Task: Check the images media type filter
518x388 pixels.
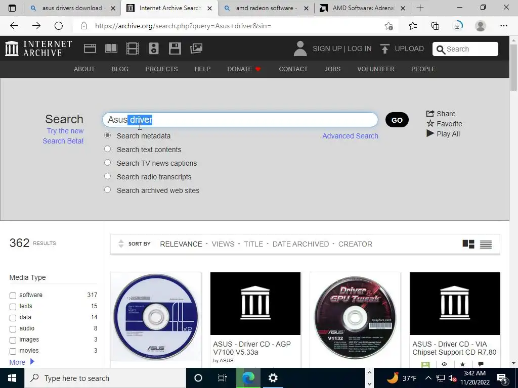Action: (x=13, y=340)
